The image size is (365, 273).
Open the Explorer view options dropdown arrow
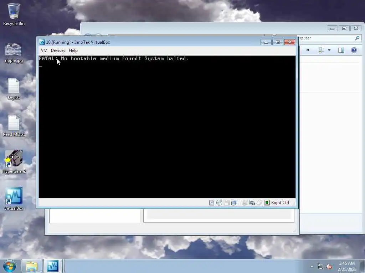pos(329,50)
